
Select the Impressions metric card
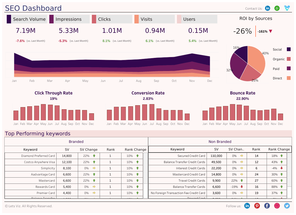click(69, 19)
